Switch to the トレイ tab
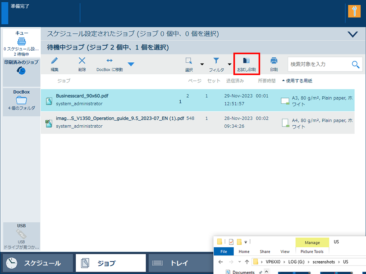This screenshot has height=274, width=366. [x=181, y=263]
